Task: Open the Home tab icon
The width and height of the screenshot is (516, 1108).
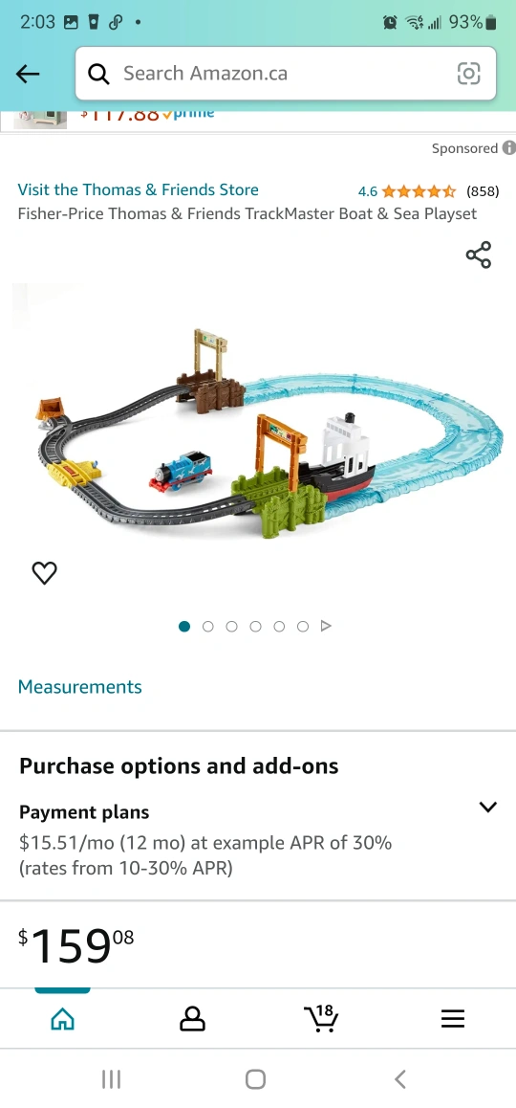Action: (63, 1018)
